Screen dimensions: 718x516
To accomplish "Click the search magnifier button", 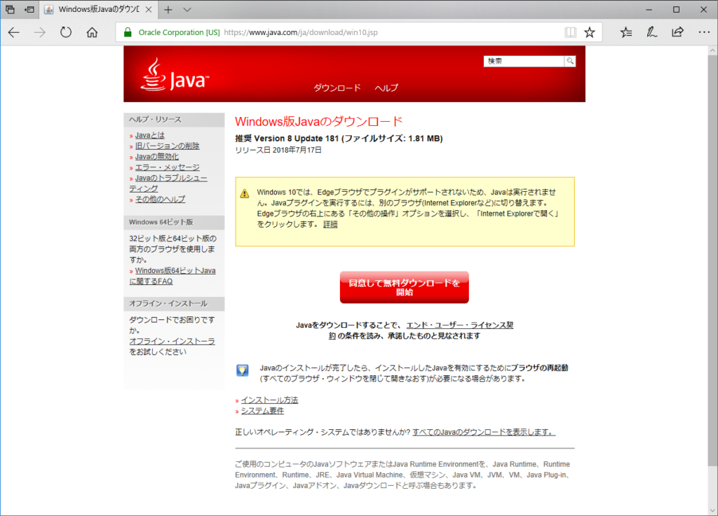I will (x=569, y=61).
